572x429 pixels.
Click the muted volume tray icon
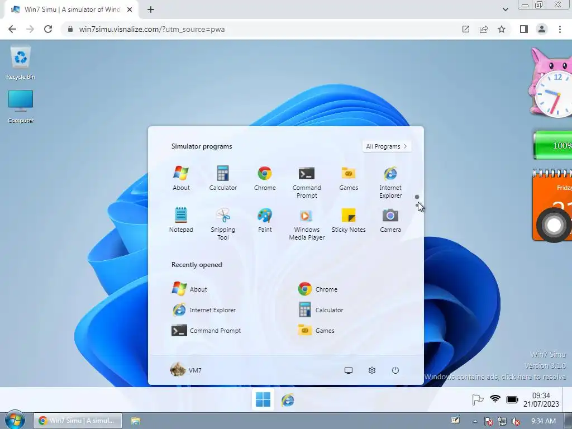[x=516, y=421]
